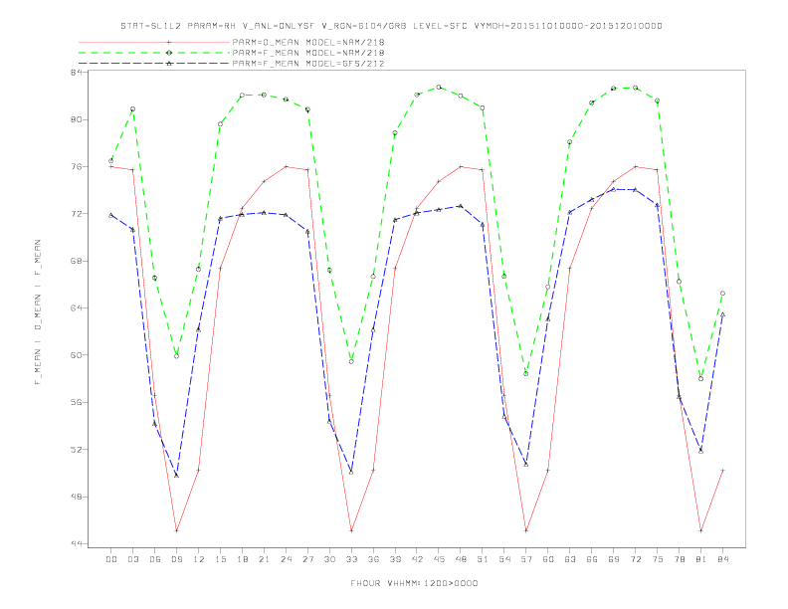Click x-axis tick label 42
788x609 pixels.
pyautogui.click(x=417, y=559)
